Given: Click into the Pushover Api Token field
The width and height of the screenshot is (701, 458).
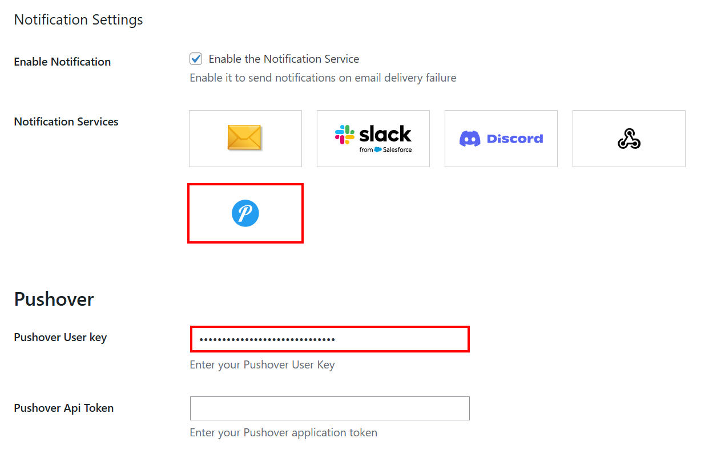Looking at the screenshot, I should pos(329,408).
